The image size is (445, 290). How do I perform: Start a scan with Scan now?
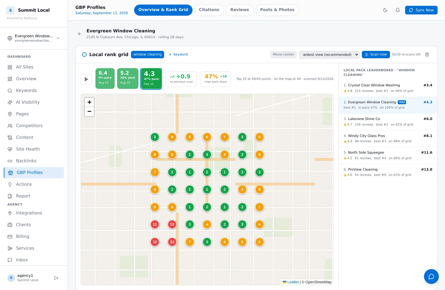tap(376, 54)
